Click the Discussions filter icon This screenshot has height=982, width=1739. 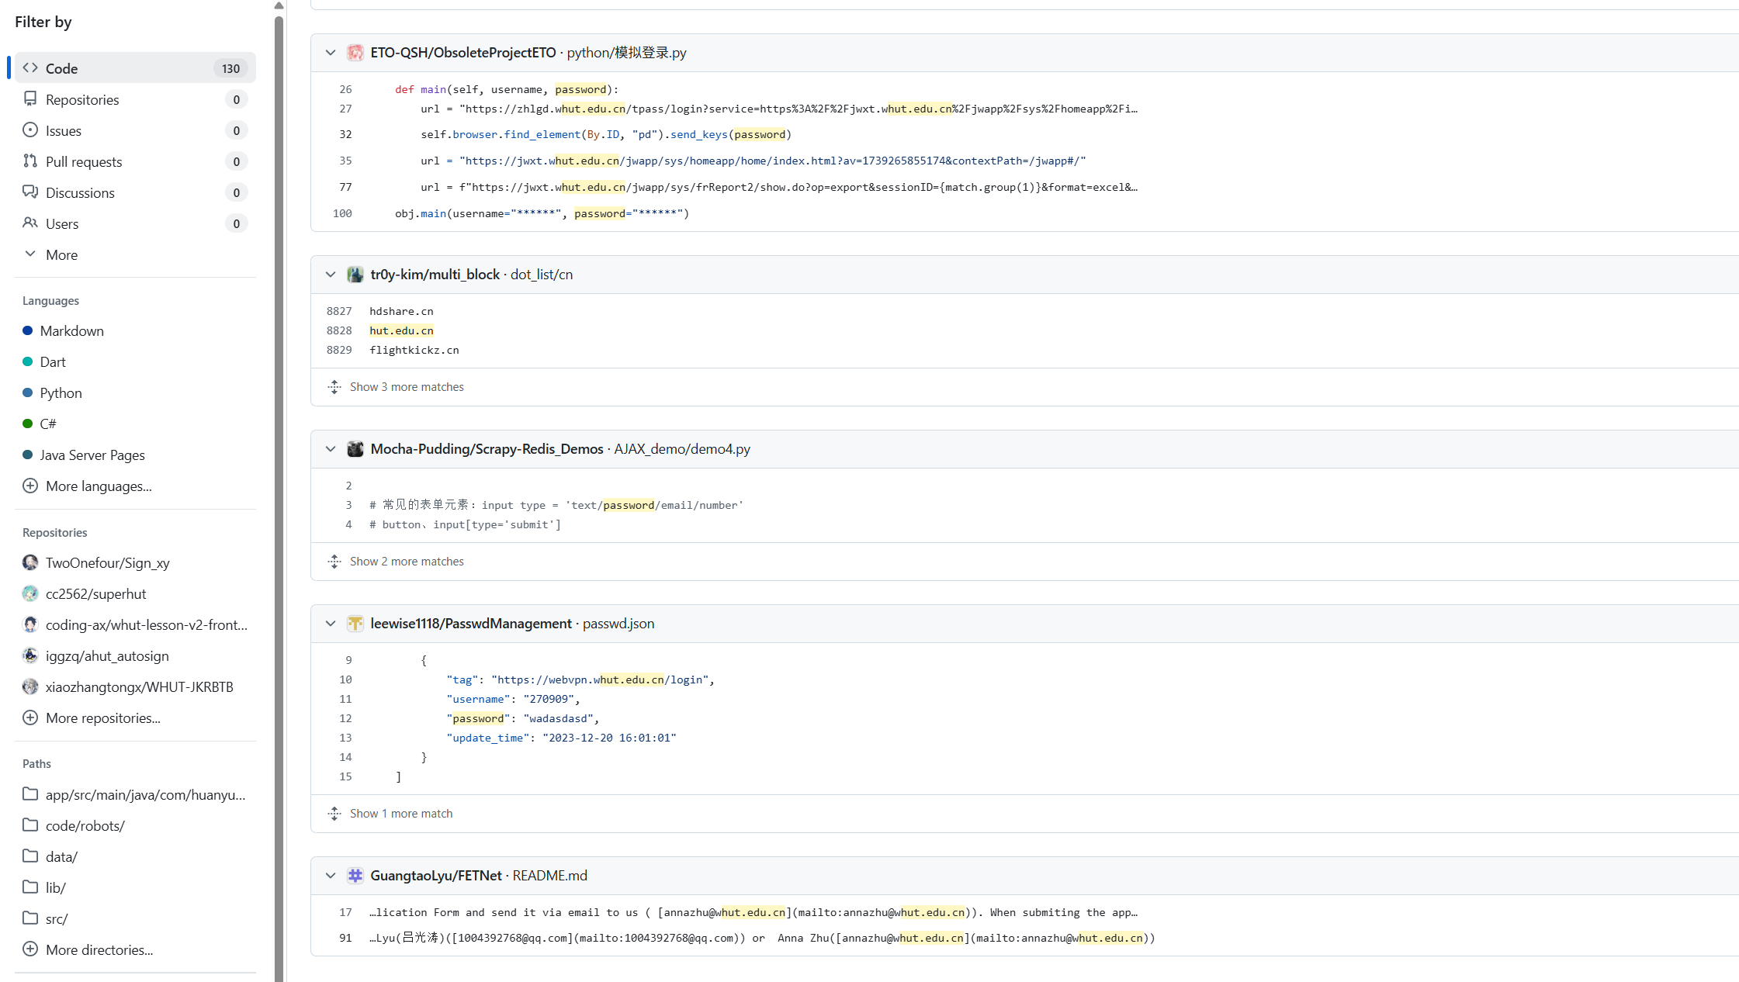pyautogui.click(x=30, y=192)
